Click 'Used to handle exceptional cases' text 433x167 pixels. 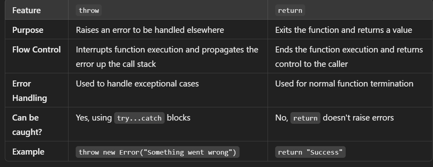(137, 84)
